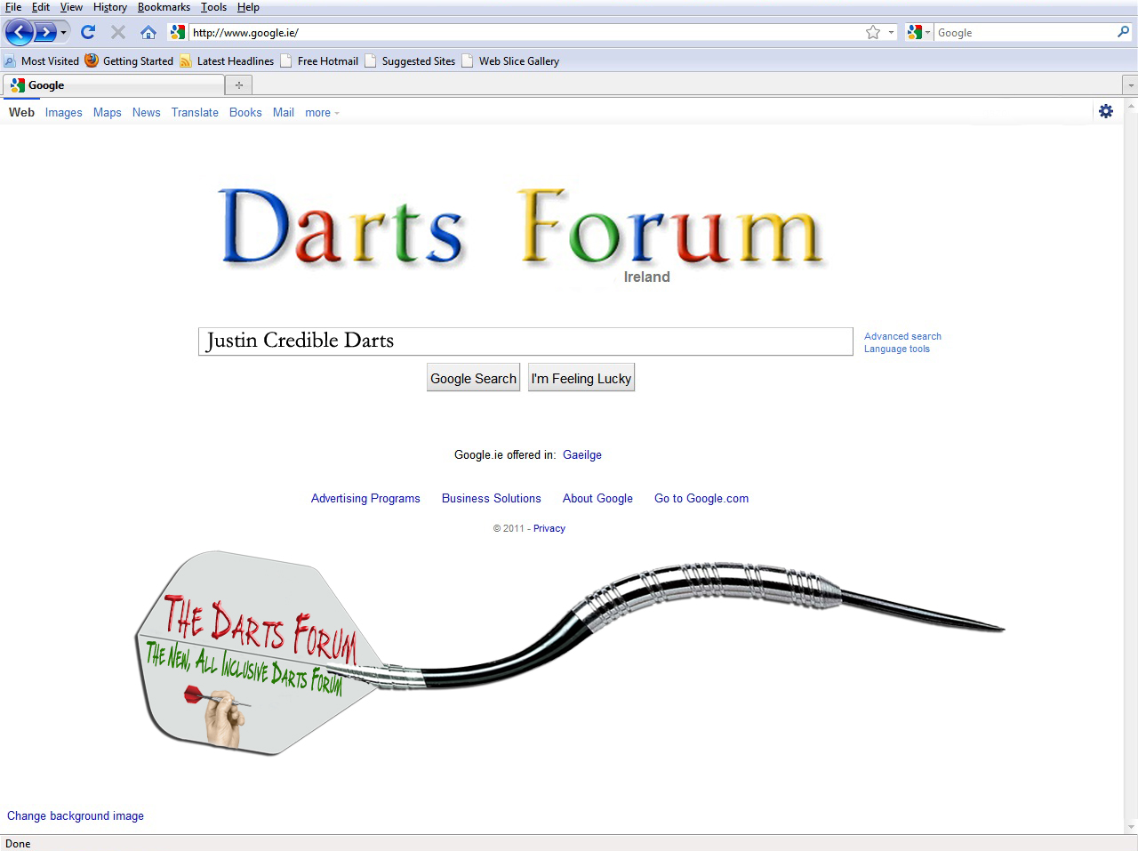Image resolution: width=1138 pixels, height=851 pixels.
Task: Follow Go to Google.com link
Action: [701, 498]
